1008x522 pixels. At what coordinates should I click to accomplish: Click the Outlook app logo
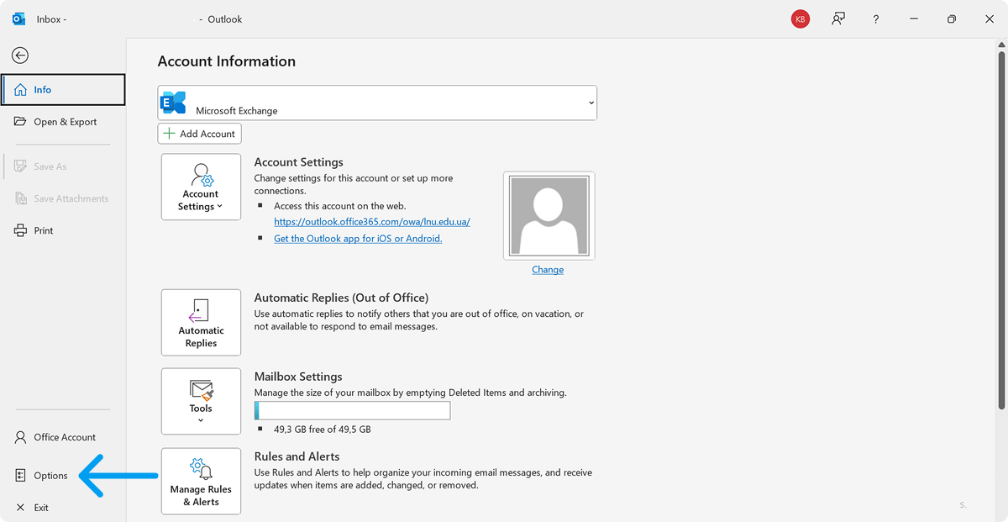[18, 19]
